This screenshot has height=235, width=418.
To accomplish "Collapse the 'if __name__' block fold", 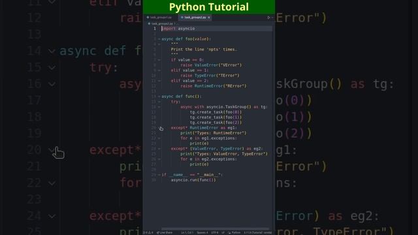I will (159, 175).
